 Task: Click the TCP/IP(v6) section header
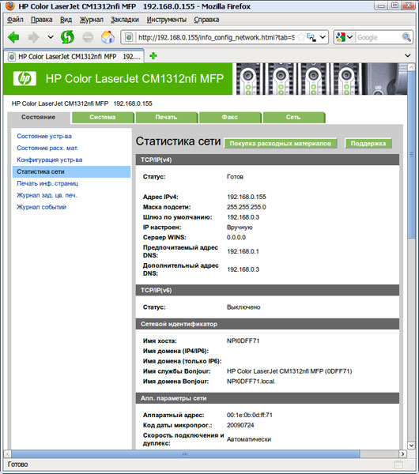click(x=267, y=290)
